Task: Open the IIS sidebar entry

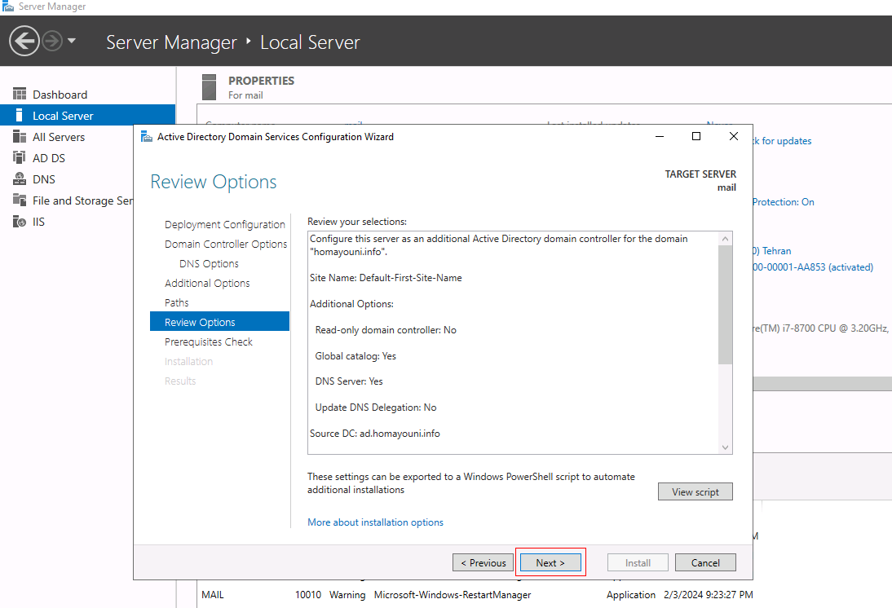Action: [38, 222]
